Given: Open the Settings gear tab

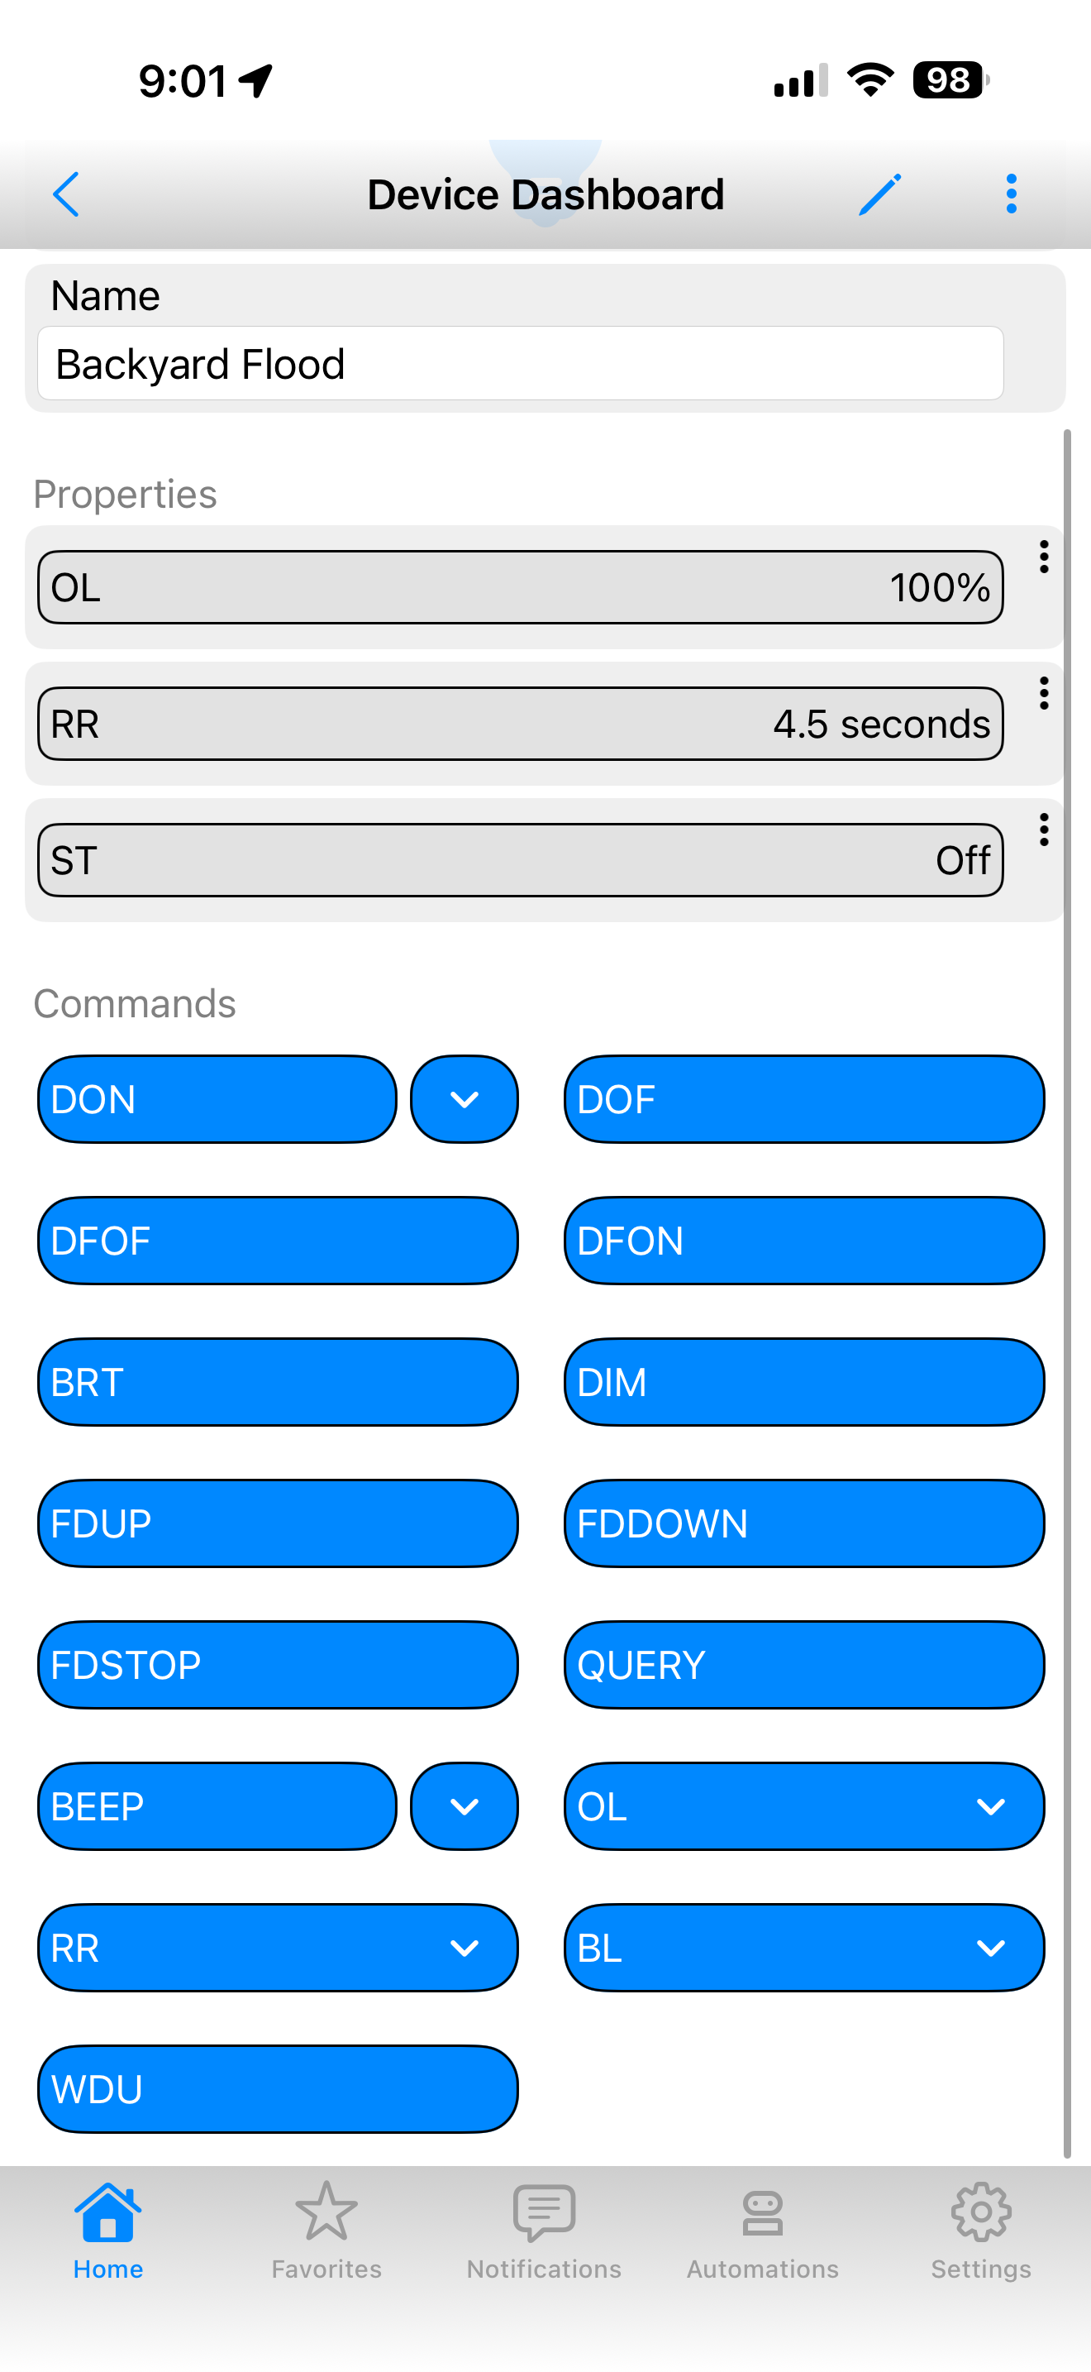Looking at the screenshot, I should pos(980,2226).
